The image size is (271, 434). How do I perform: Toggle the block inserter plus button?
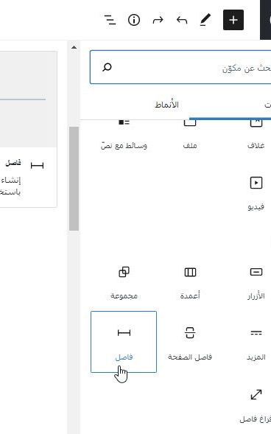(233, 20)
